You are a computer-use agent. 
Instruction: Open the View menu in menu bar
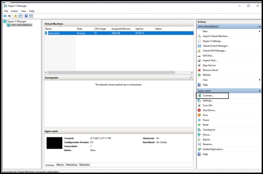pos(24,11)
